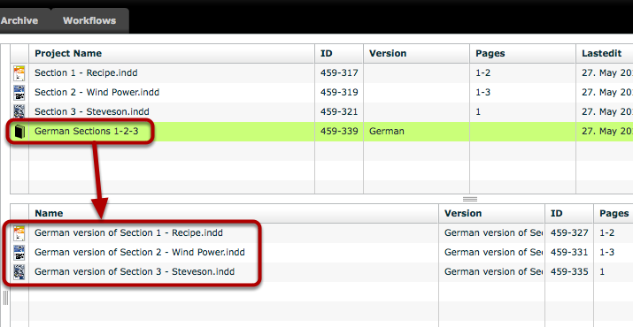The width and height of the screenshot is (633, 327).
Task: Click the German version of Section 3 document icon
Action: 19,271
